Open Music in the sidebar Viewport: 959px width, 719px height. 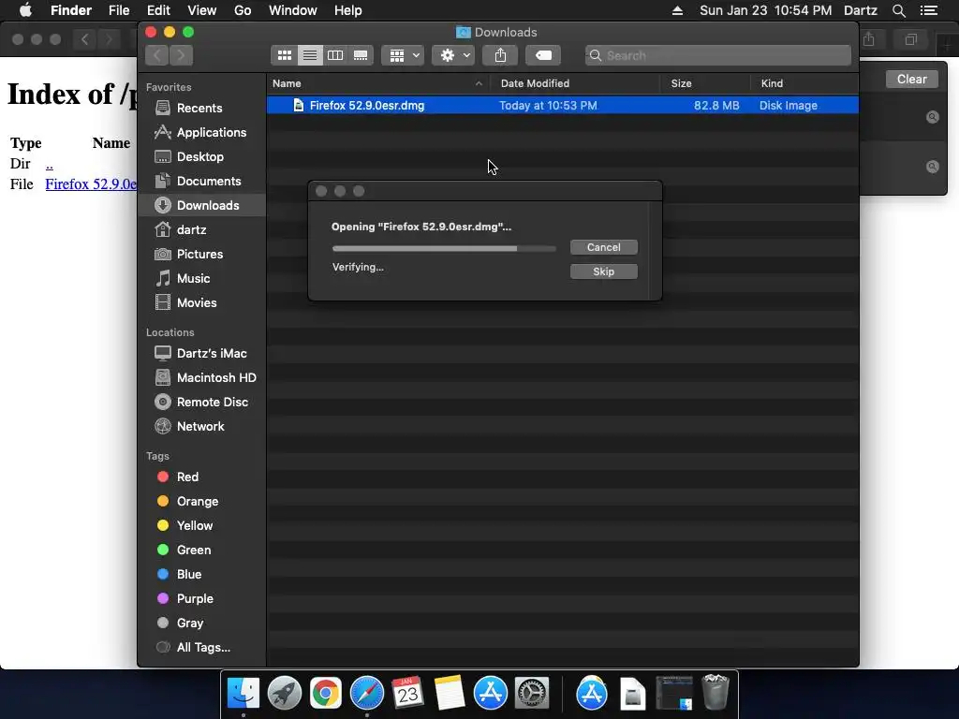202,279
